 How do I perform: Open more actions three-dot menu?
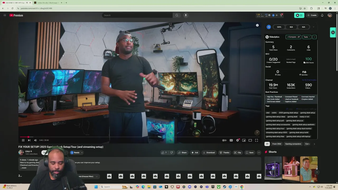259,153
